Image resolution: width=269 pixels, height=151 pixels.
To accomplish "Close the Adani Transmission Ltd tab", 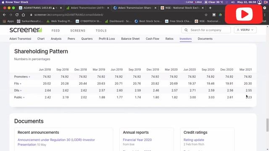I will point(108,8).
